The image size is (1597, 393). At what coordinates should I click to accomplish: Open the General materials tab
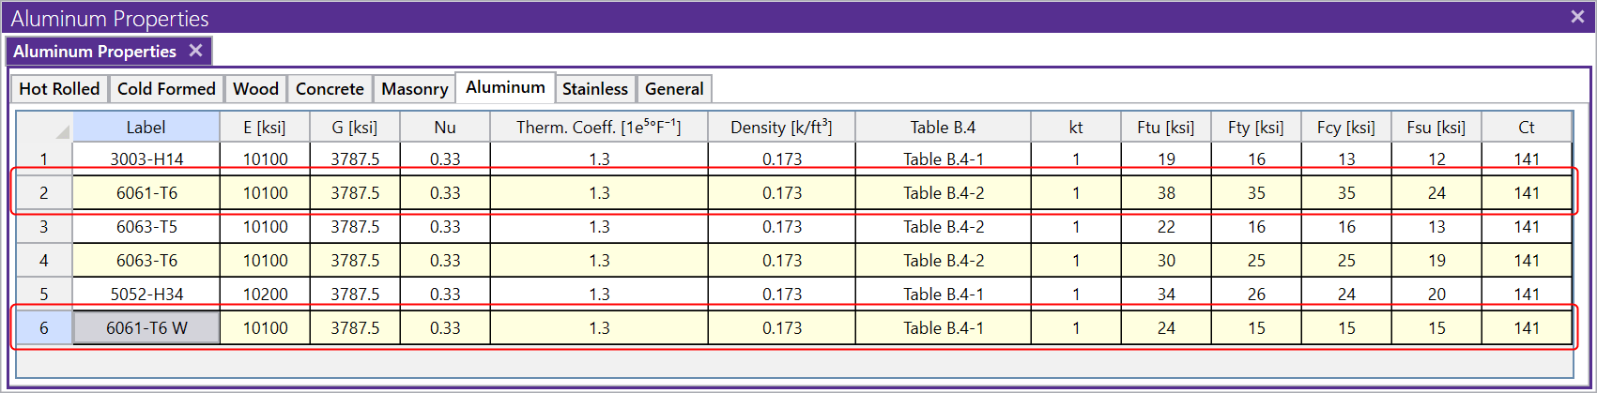(x=674, y=89)
